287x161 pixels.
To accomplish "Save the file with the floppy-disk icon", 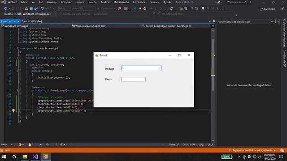I will pyautogui.click(x=31, y=8).
